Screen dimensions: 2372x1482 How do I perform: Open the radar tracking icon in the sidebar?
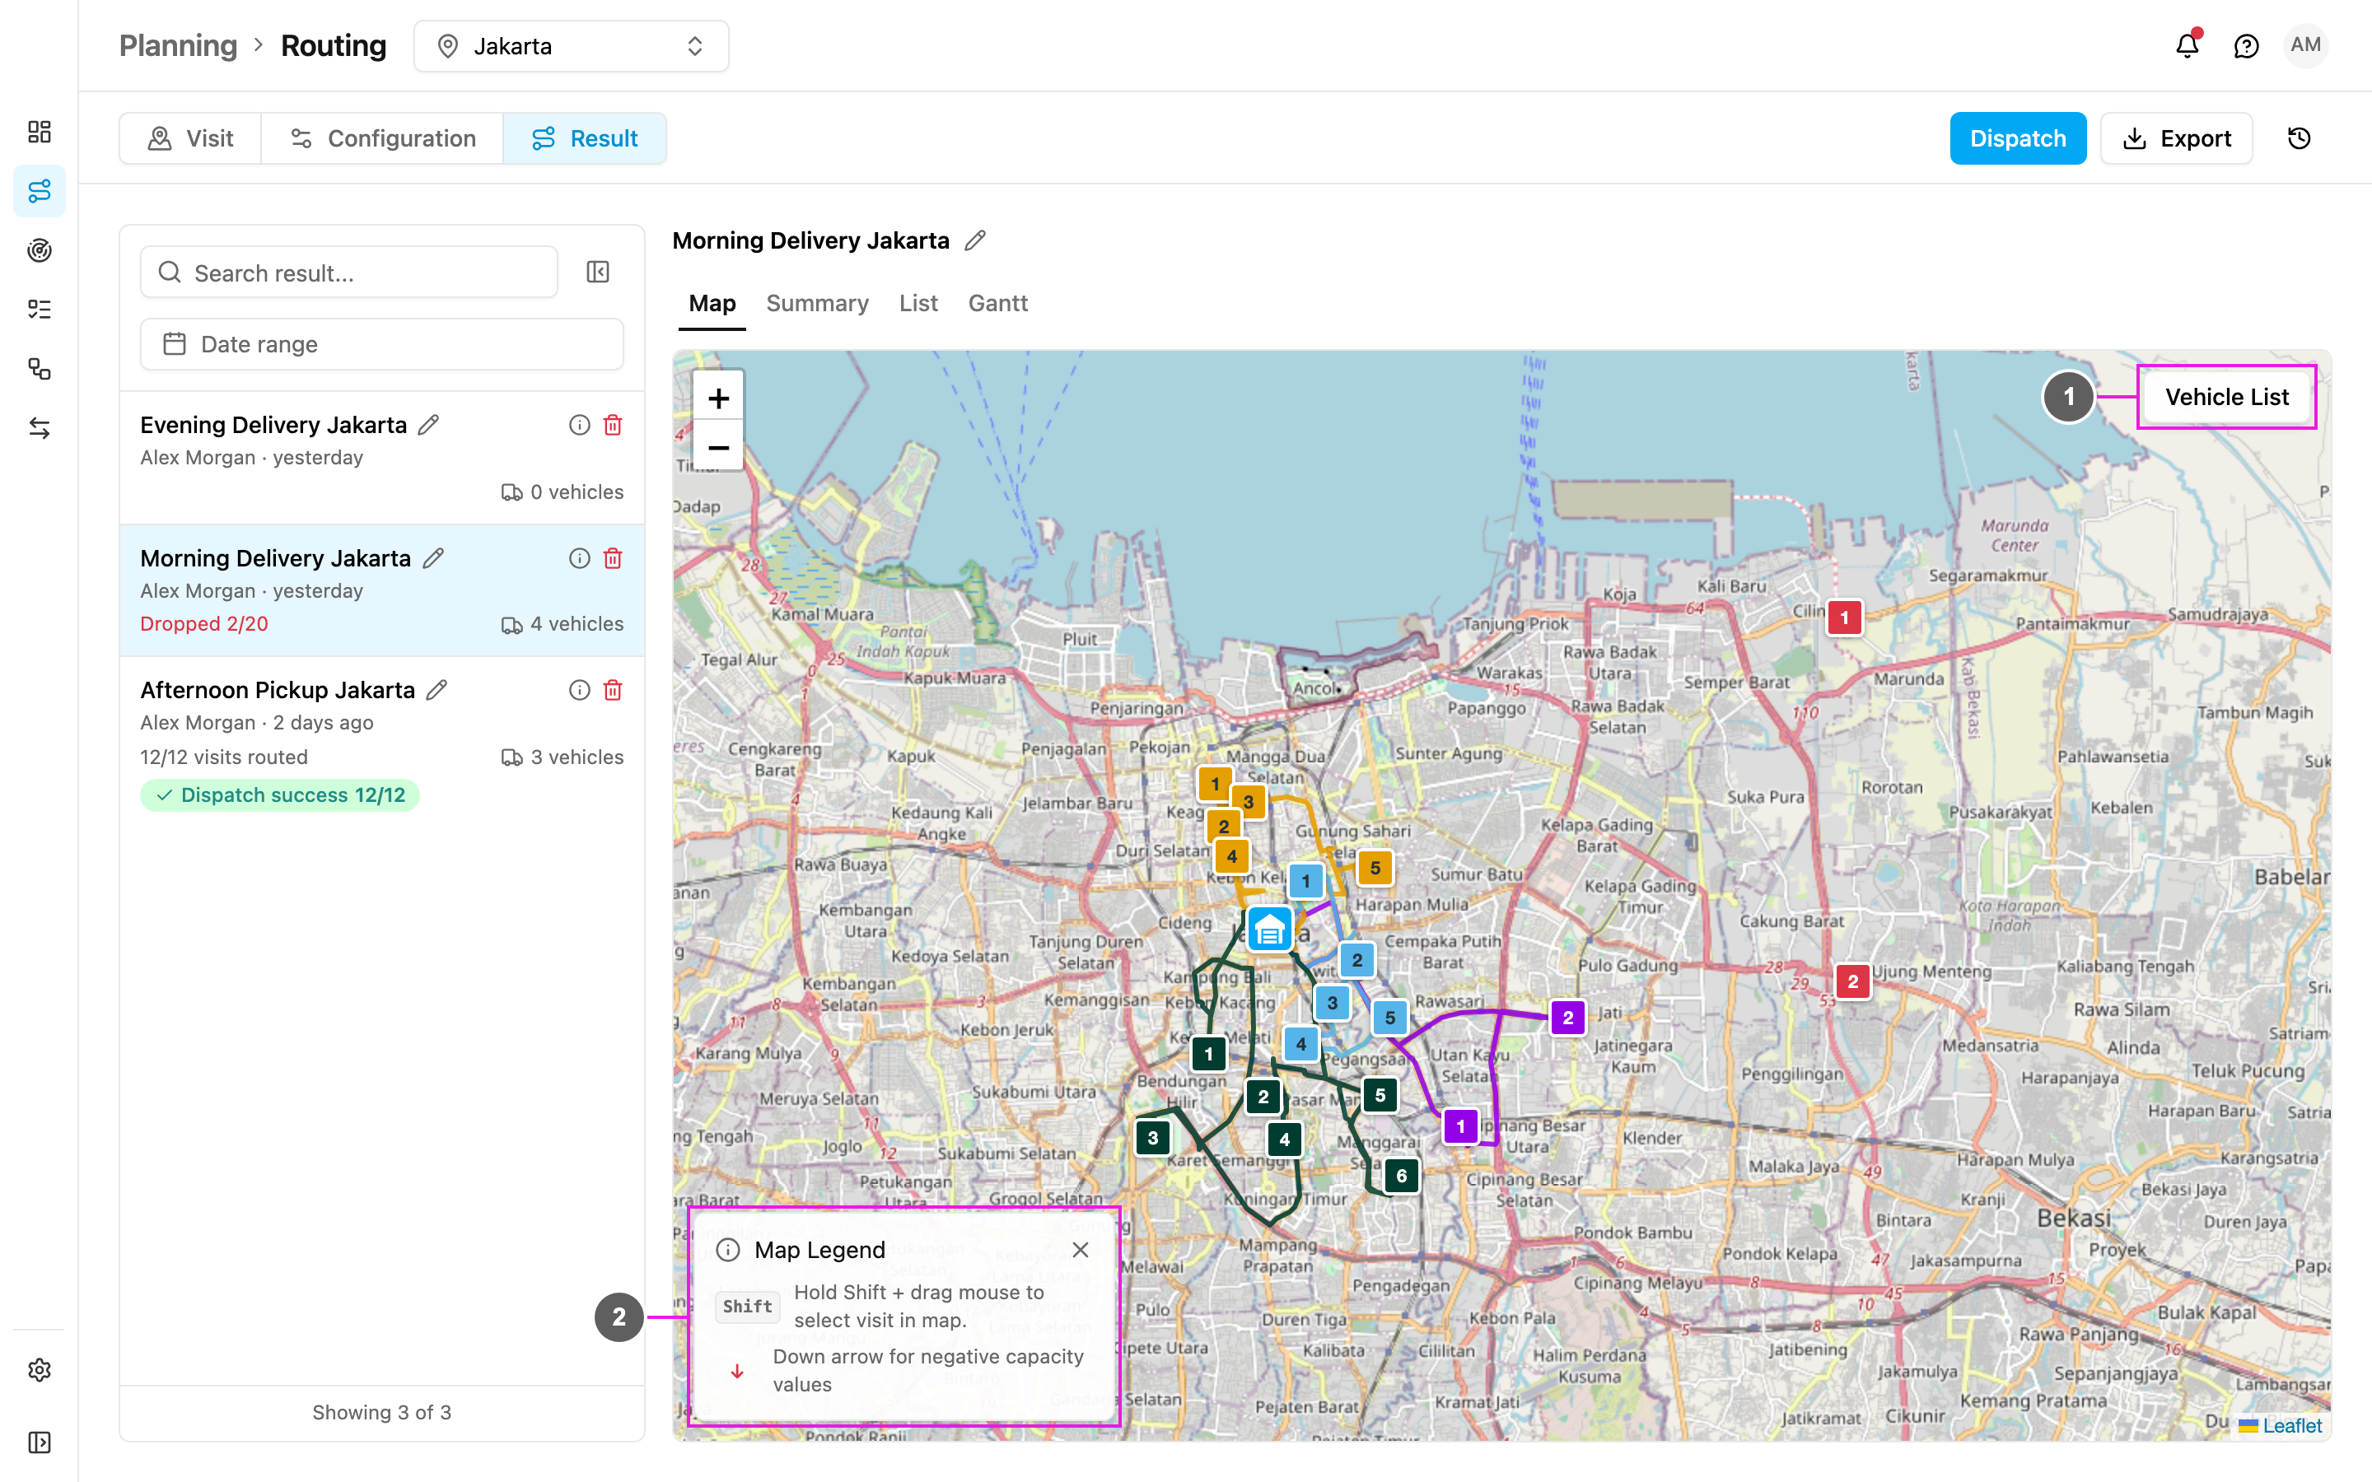click(x=40, y=250)
